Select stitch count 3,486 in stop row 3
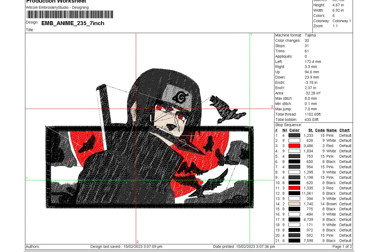 [x=308, y=146]
